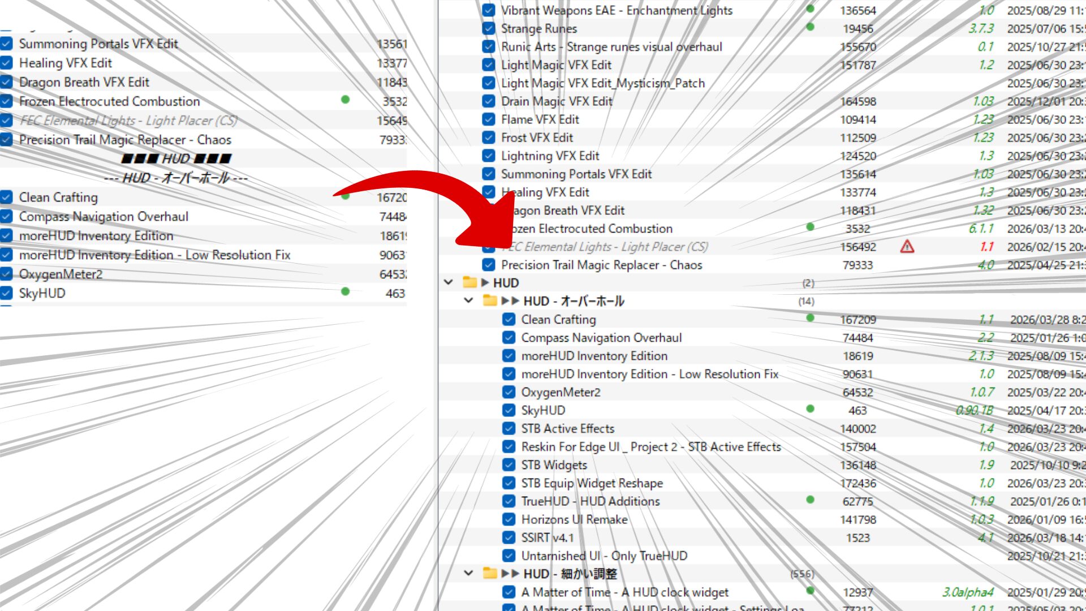
Task: Click the green dot on the TrueHUD - HUD Additions row
Action: coord(810,500)
